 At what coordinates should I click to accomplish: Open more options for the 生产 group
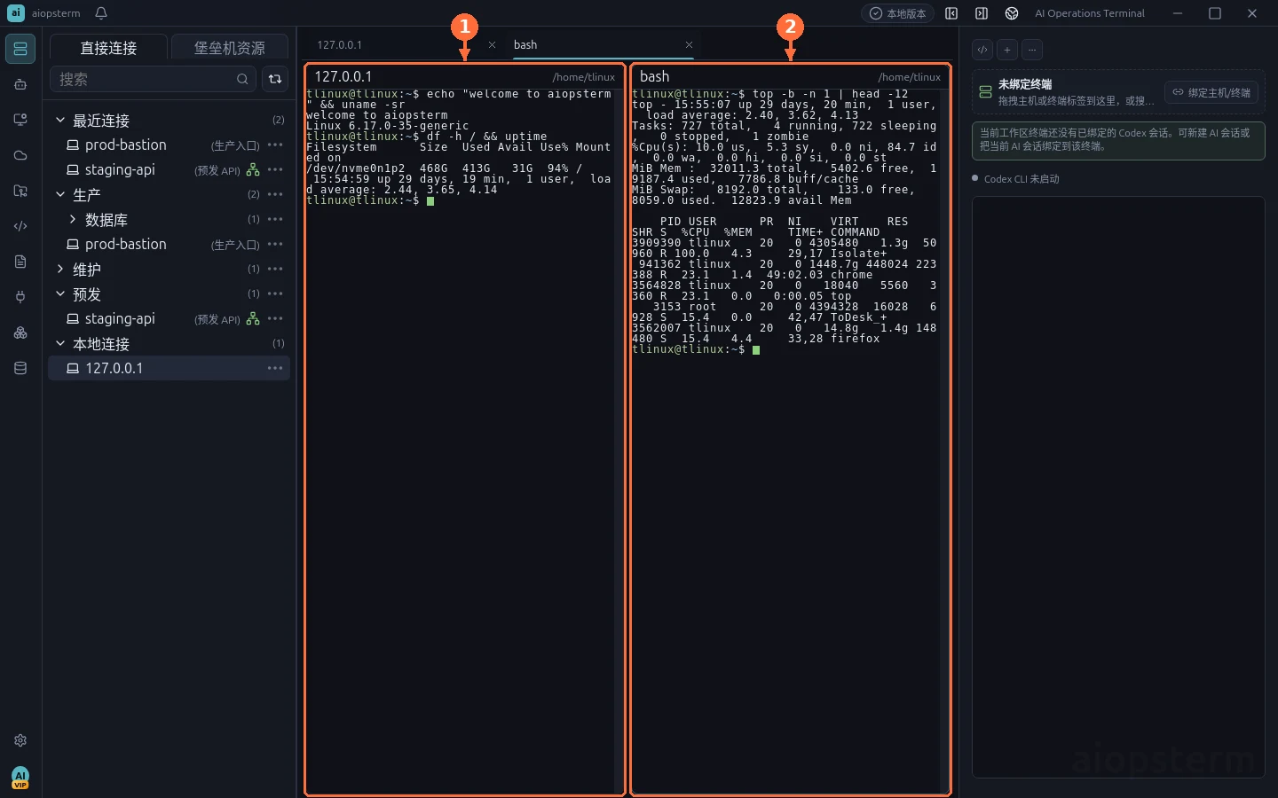point(275,194)
